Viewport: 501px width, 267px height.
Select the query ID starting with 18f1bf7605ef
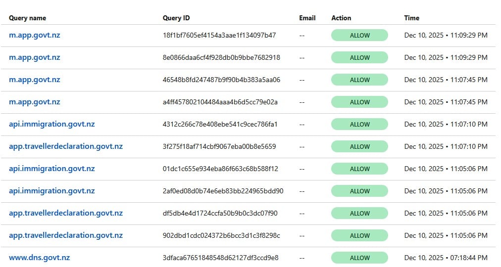click(219, 35)
